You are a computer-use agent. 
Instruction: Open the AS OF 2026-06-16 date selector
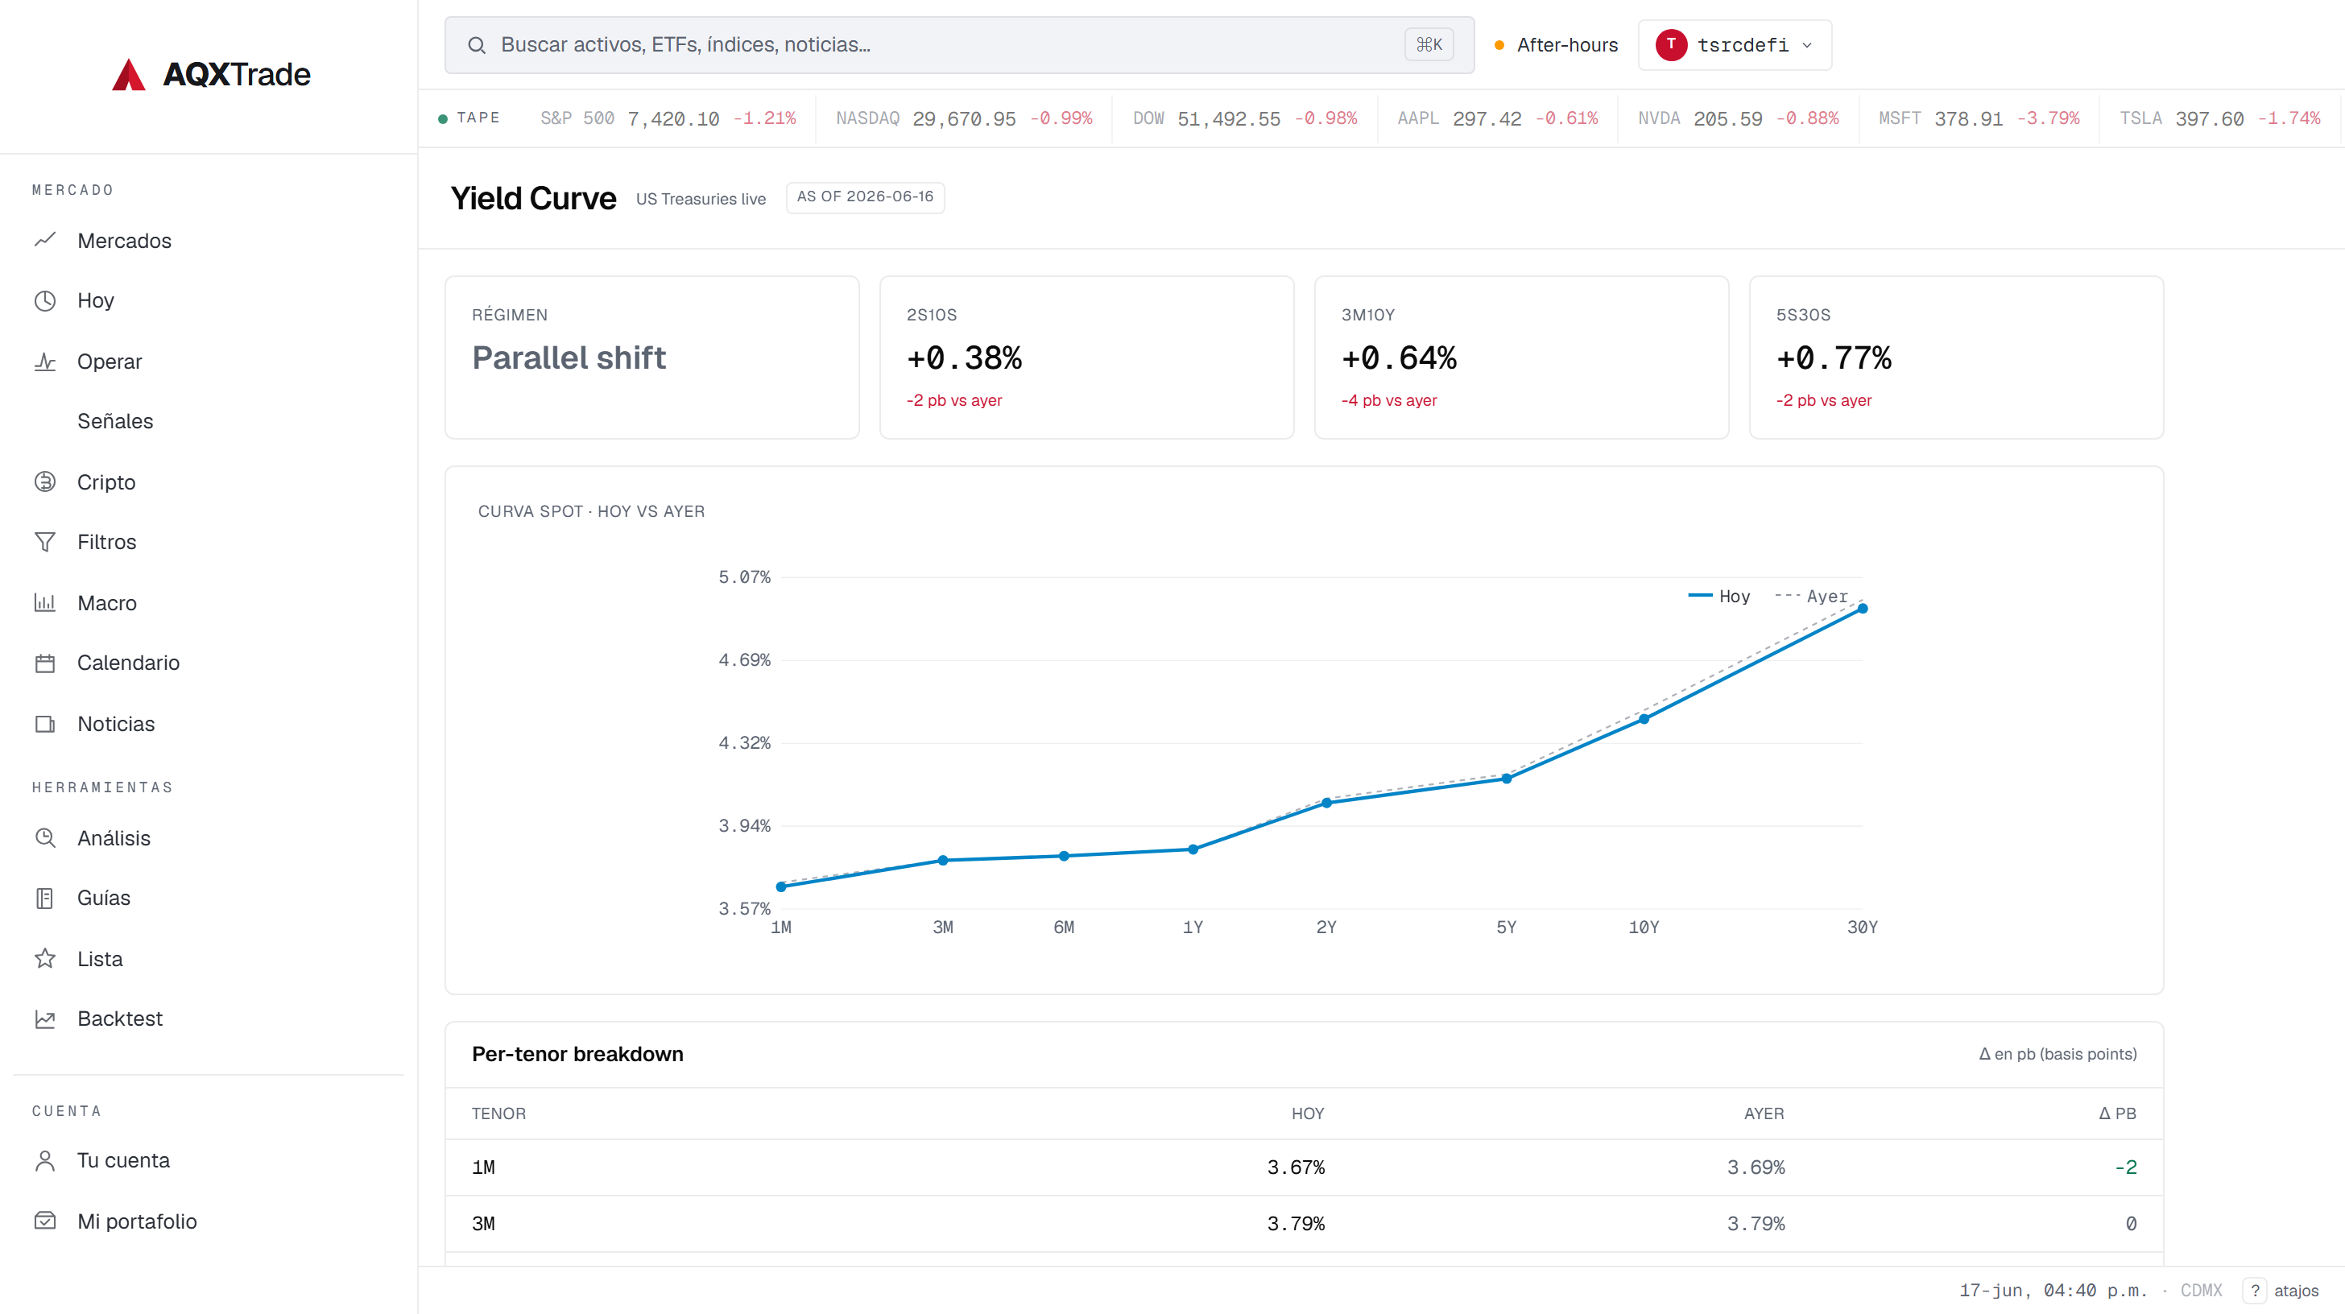[x=865, y=196]
